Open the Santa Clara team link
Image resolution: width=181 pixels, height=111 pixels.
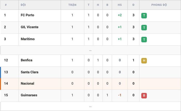point(29,72)
